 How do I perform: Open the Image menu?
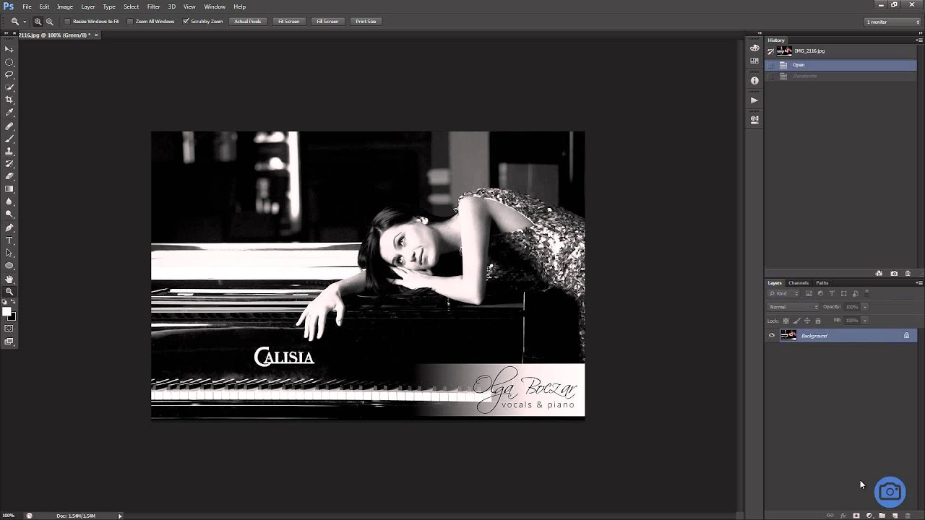click(65, 6)
